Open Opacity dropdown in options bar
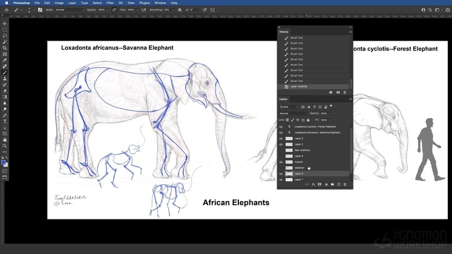This screenshot has height=254, width=452. 108,10
